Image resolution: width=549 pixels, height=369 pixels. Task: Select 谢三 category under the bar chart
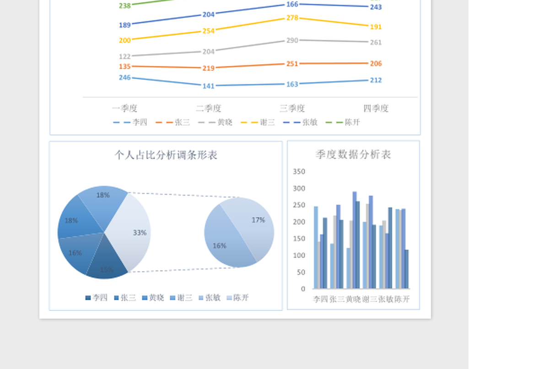coord(370,299)
